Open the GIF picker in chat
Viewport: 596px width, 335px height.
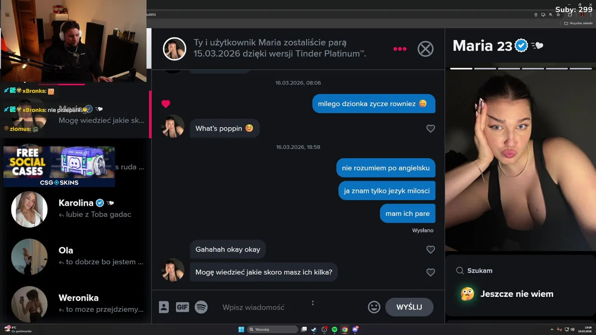click(182, 307)
